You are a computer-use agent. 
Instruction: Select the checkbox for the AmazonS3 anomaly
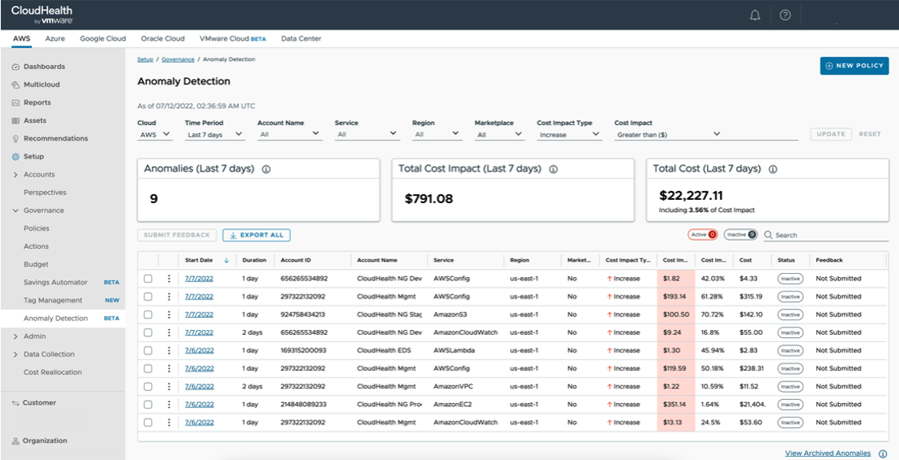point(148,315)
